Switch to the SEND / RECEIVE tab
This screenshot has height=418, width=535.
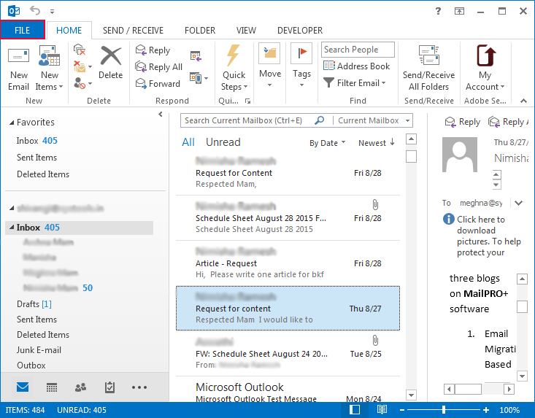133,31
